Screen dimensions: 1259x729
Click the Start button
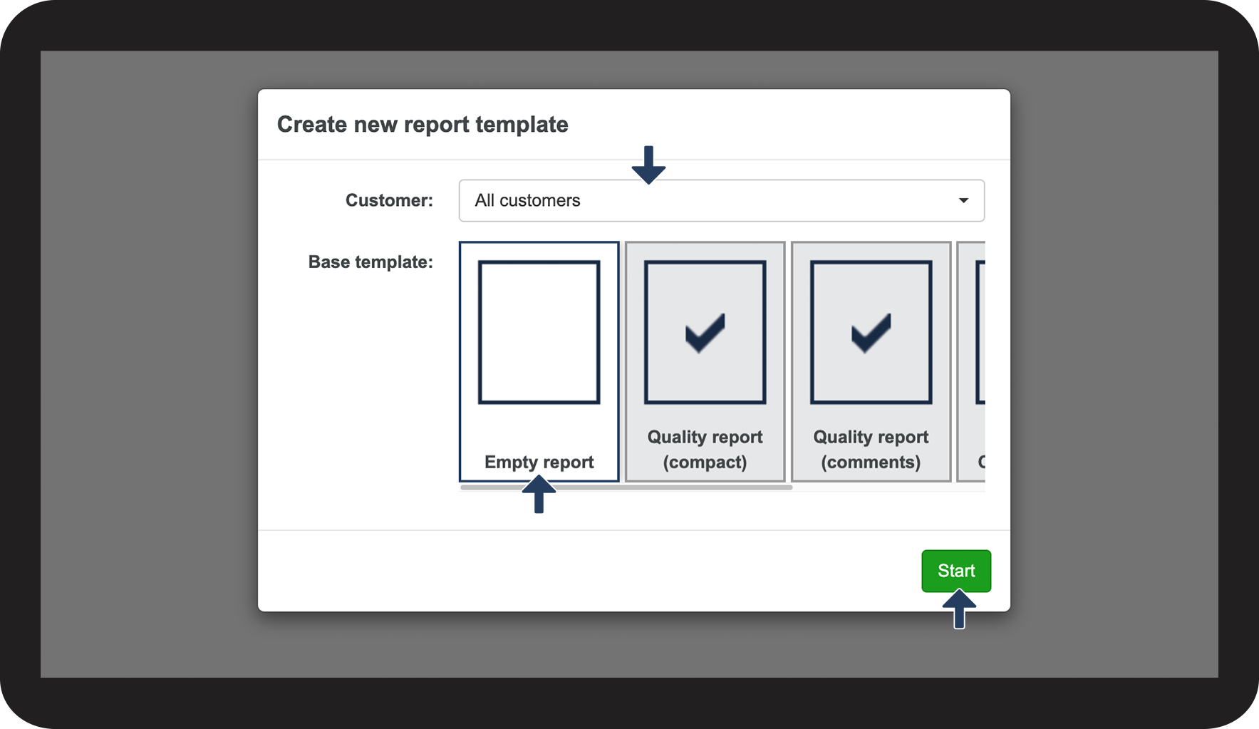coord(956,571)
